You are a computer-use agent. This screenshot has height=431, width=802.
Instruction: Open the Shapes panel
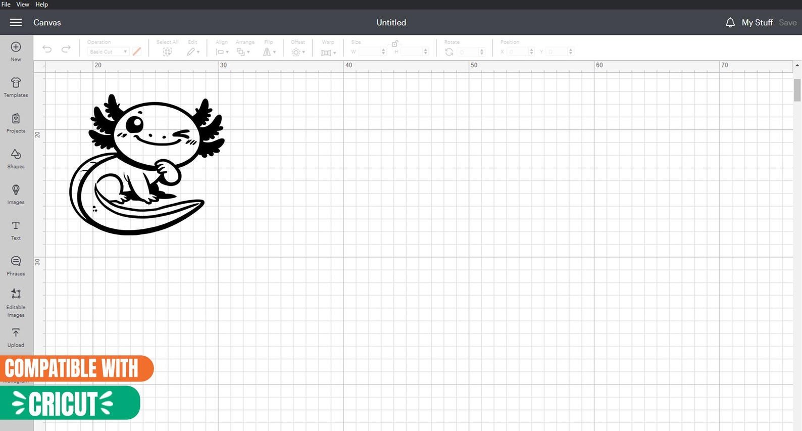[x=16, y=159]
